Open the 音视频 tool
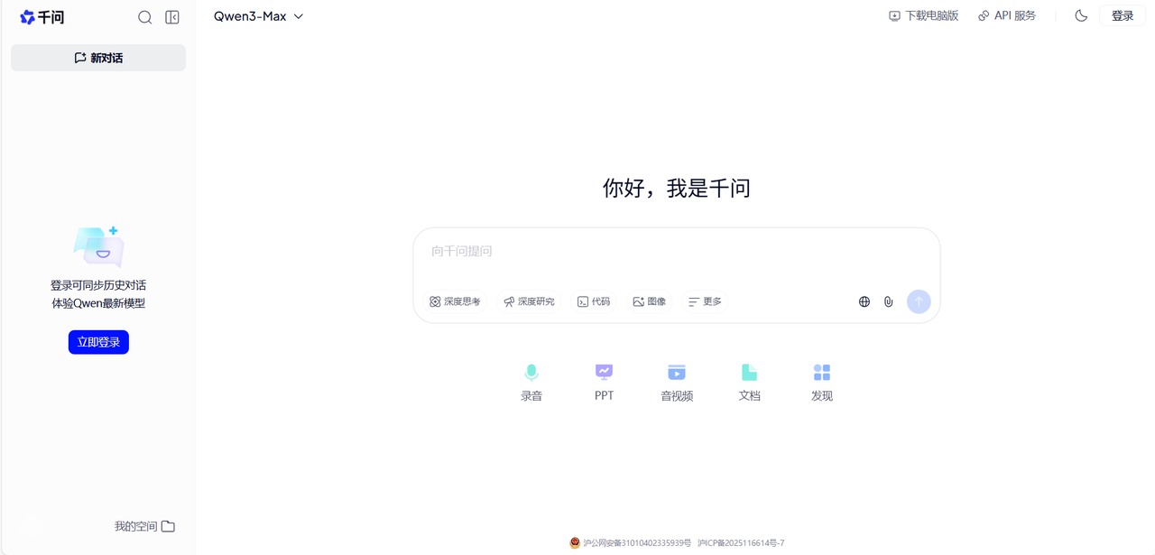 pos(677,383)
